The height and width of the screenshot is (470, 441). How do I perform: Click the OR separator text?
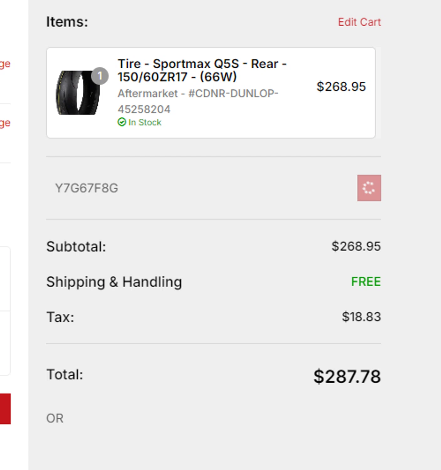(x=55, y=418)
